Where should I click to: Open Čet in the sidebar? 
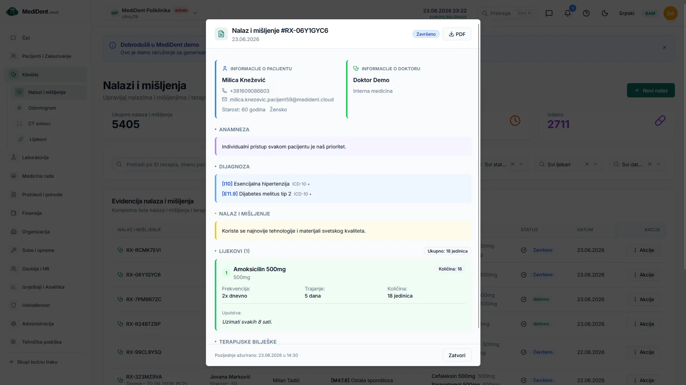pyautogui.click(x=46, y=38)
